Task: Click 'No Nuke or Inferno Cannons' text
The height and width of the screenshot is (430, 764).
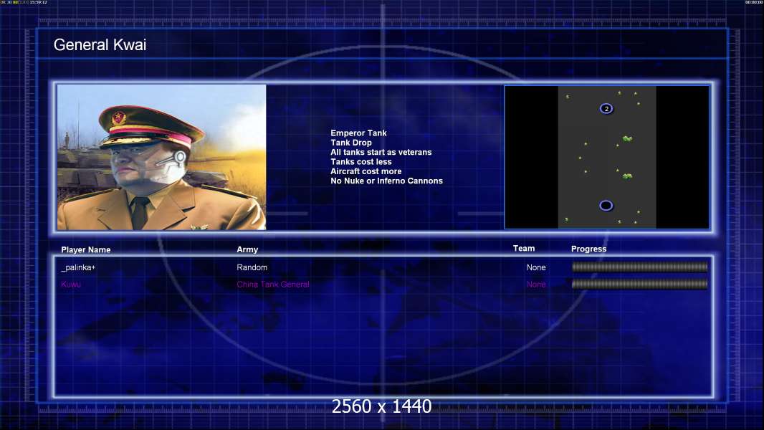Action: 386,181
